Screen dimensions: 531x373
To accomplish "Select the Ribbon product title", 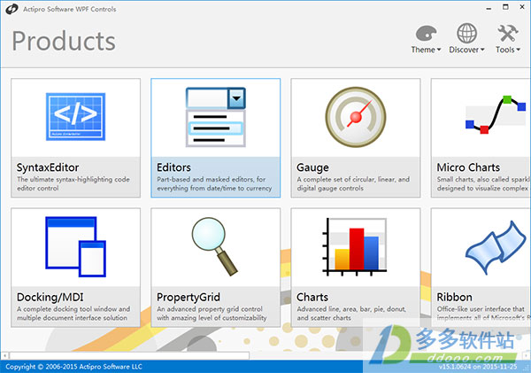I will tap(455, 298).
